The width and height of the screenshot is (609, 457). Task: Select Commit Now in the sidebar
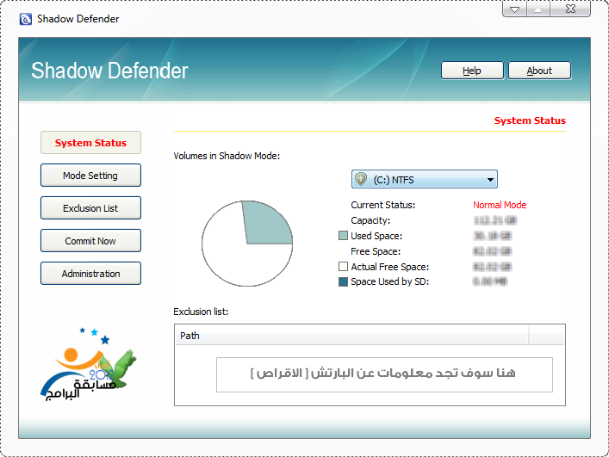click(x=90, y=241)
